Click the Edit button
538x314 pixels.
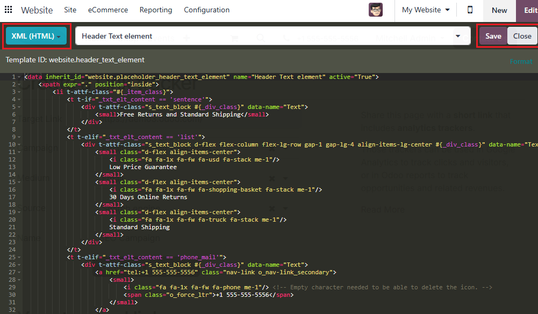(531, 10)
